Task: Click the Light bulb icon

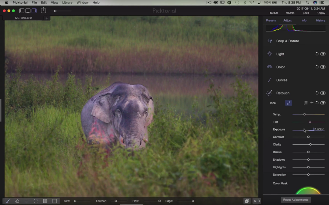Action: pyautogui.click(x=270, y=54)
